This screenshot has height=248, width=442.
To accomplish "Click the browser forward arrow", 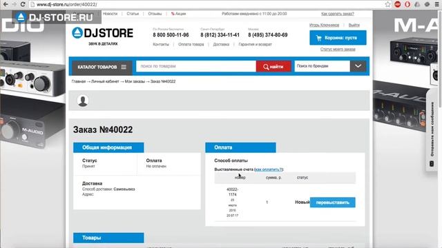I will pos(14,5).
